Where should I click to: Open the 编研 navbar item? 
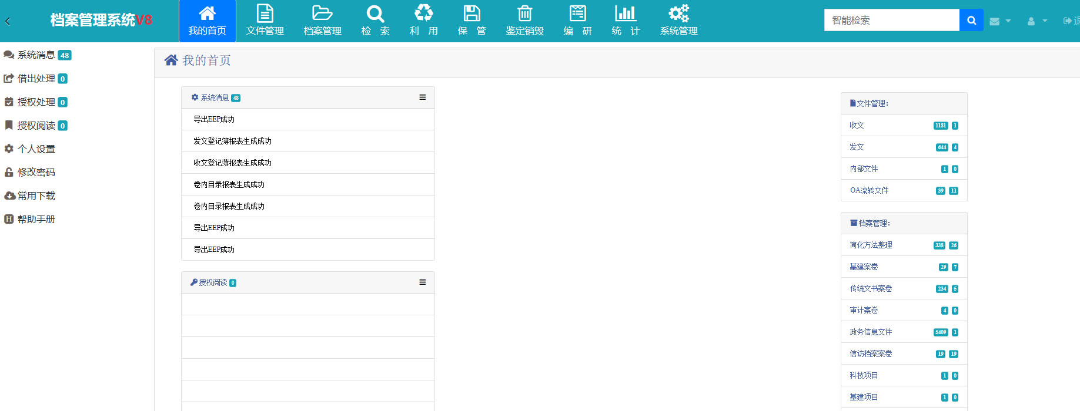[577, 21]
